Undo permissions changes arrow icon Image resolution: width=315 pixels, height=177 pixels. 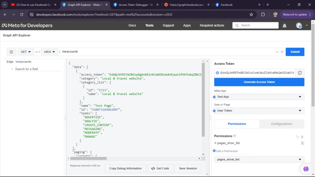(297, 137)
